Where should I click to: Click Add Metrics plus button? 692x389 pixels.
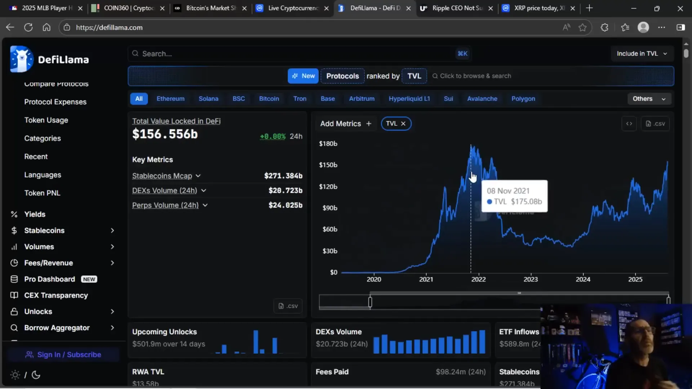[x=346, y=124]
